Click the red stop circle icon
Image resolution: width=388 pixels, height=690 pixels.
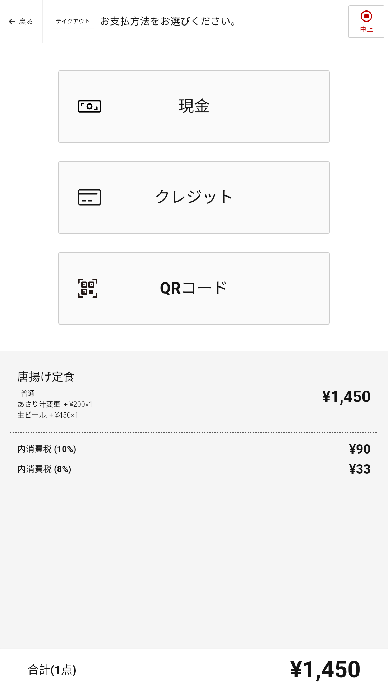tap(366, 17)
